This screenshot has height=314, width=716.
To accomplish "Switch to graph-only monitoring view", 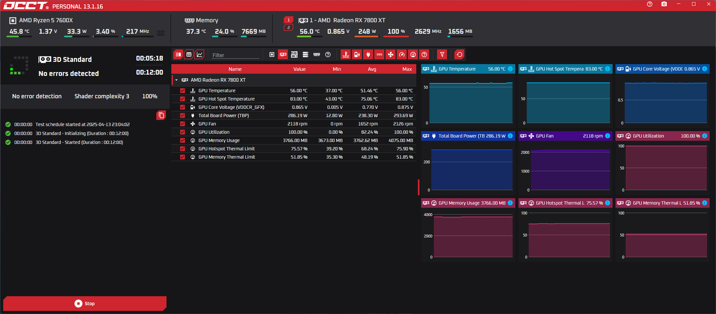I will (200, 55).
